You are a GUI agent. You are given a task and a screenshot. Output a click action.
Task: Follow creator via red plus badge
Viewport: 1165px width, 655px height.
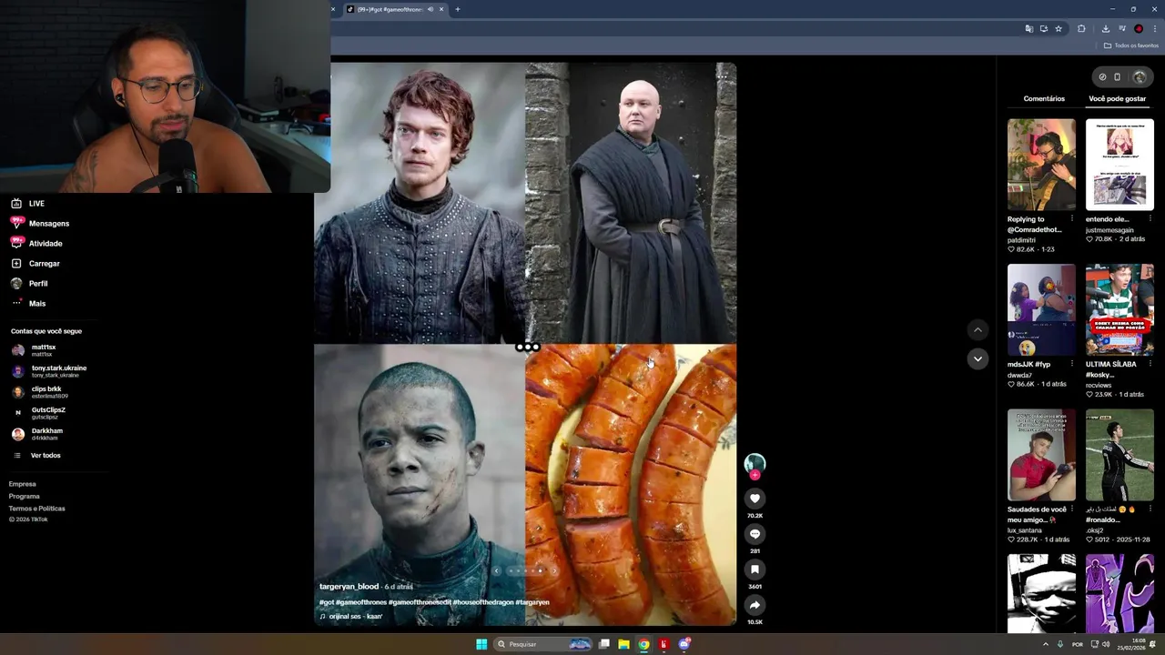click(x=755, y=475)
